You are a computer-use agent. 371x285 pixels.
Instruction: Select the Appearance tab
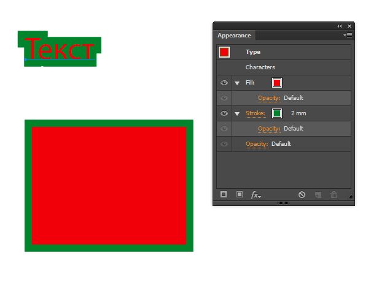(234, 36)
